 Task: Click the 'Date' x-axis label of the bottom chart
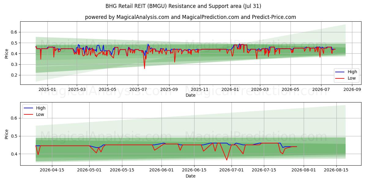click(x=191, y=176)
